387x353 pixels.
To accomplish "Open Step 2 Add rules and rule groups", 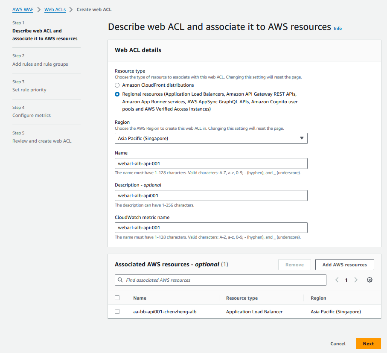I will tap(40, 64).
